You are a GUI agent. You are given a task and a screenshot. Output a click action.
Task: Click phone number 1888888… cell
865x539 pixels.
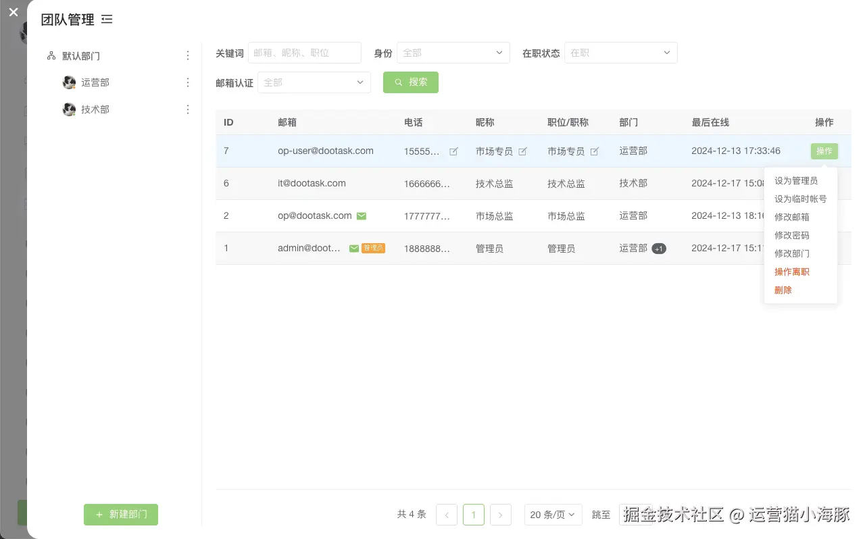[x=427, y=249]
